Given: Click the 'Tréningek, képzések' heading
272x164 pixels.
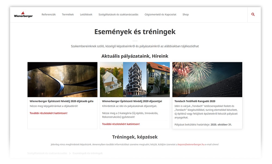Looking at the screenshot, I should [135, 137].
